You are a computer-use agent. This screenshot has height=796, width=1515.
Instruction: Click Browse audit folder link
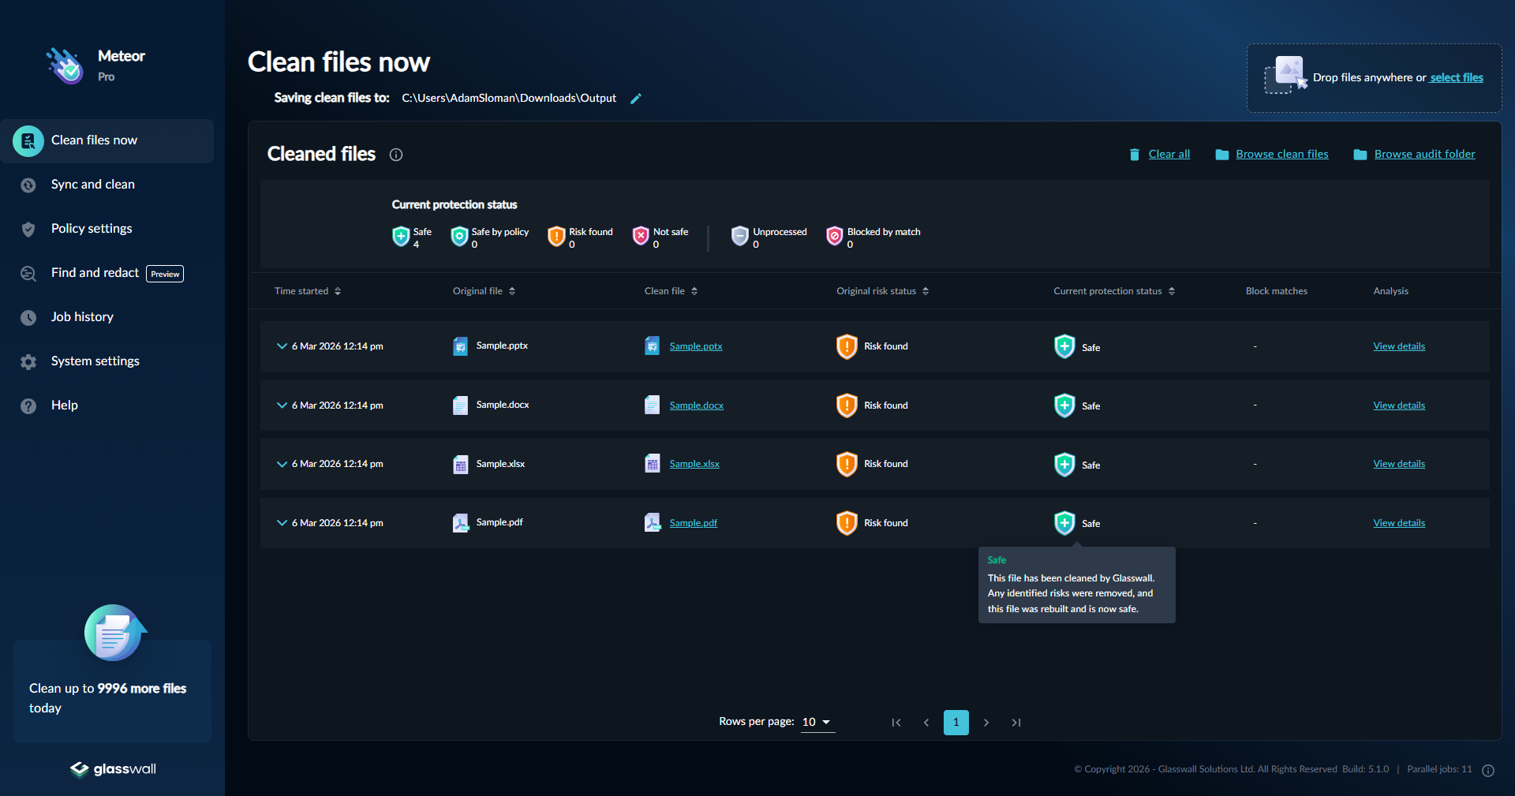click(x=1424, y=154)
